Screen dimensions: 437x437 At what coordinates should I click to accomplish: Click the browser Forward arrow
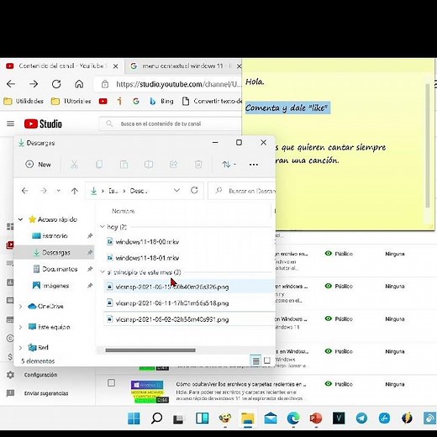[x=34, y=84]
